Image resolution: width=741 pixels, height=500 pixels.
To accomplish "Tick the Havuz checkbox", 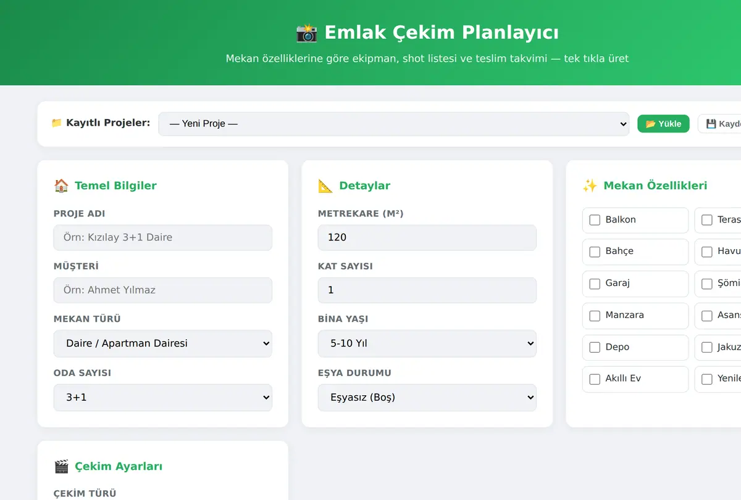I will [707, 252].
